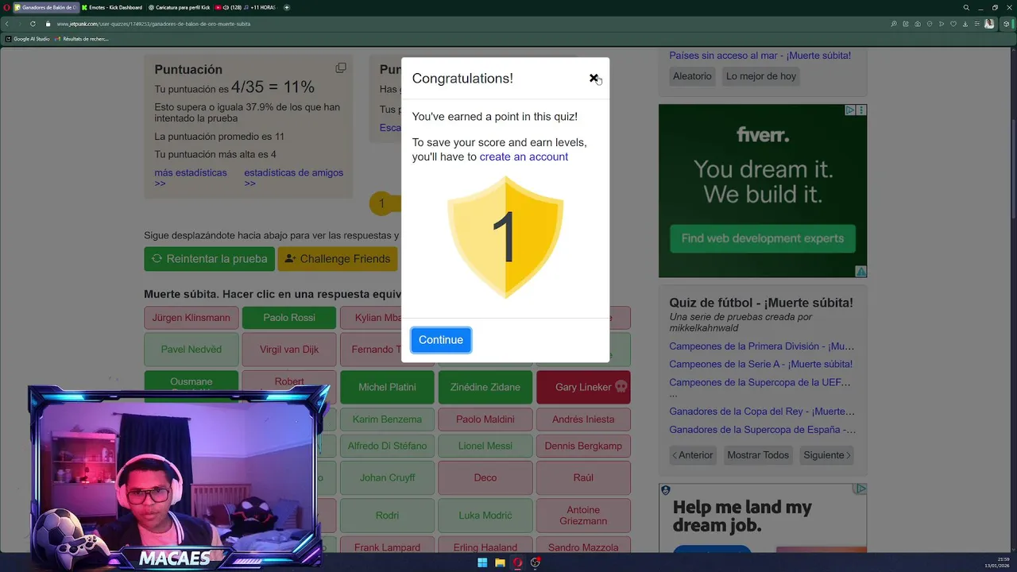
Task: Open the 'create an account' link
Action: [524, 157]
